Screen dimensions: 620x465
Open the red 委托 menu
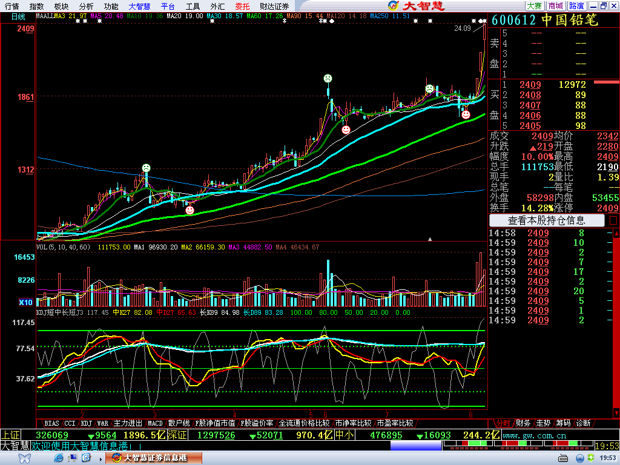[242, 6]
